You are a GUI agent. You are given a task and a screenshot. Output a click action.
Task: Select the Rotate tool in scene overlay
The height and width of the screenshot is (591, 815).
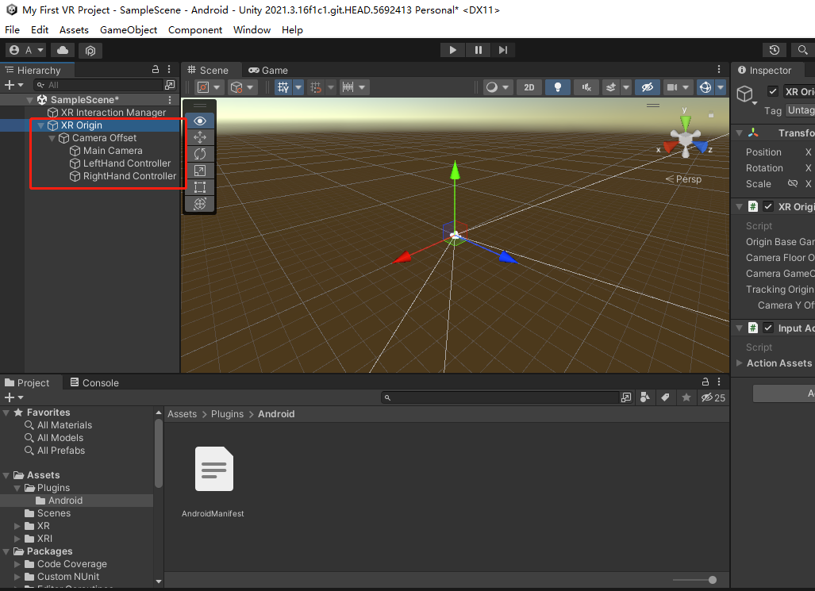[x=200, y=154]
